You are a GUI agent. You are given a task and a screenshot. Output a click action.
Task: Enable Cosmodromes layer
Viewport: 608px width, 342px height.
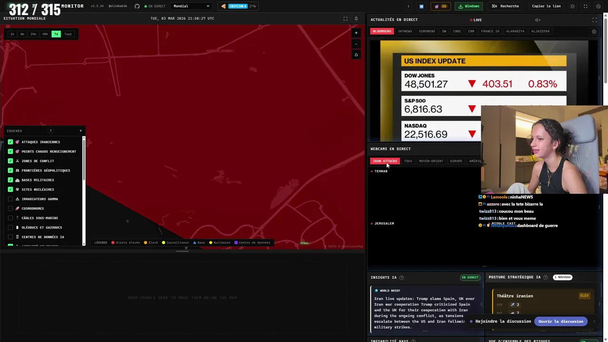(x=10, y=209)
